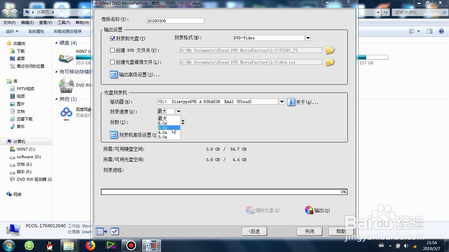Click the DVD folder path field
Viewport: 449px width, 252px height.
pyautogui.click(x=251, y=50)
